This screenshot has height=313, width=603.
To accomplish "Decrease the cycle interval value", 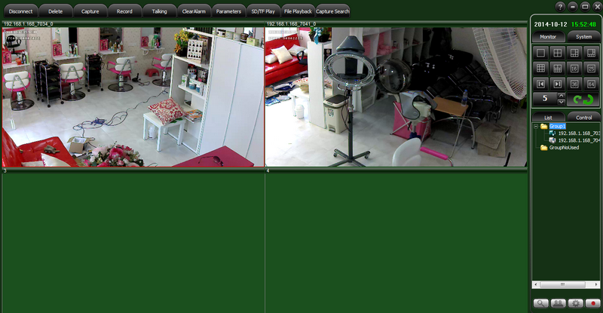I will click(x=561, y=102).
